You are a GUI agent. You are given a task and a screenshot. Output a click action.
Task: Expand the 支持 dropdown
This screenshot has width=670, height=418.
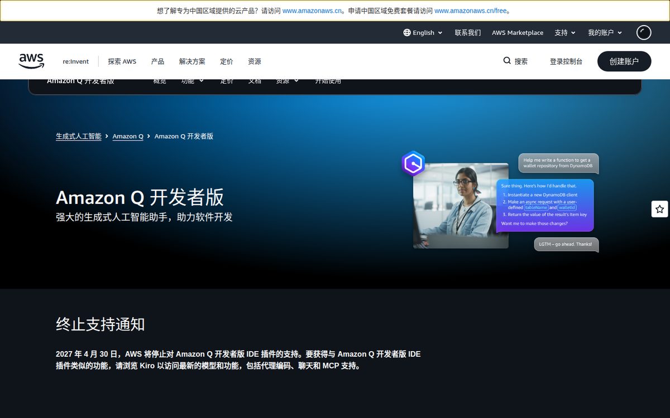point(565,33)
